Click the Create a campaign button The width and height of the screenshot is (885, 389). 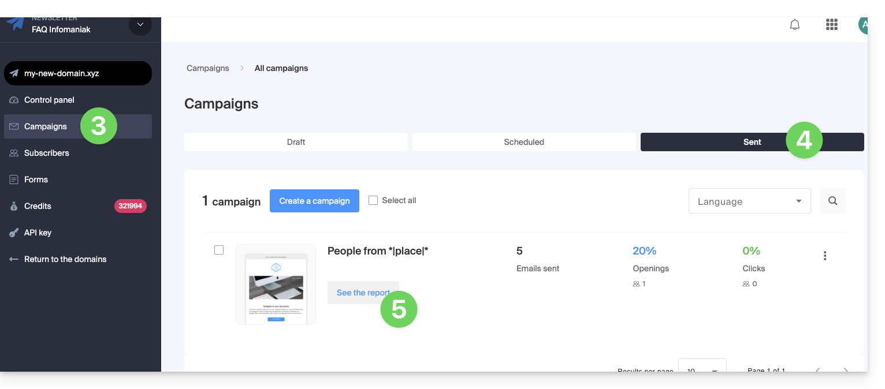[x=314, y=201]
